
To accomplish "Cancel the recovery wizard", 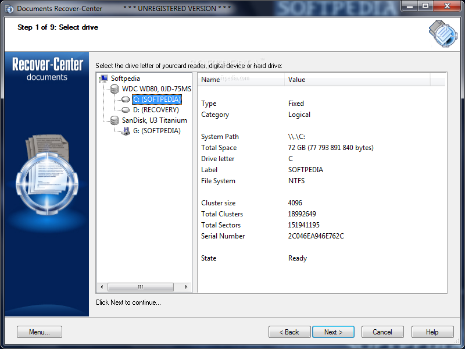I will [382, 332].
